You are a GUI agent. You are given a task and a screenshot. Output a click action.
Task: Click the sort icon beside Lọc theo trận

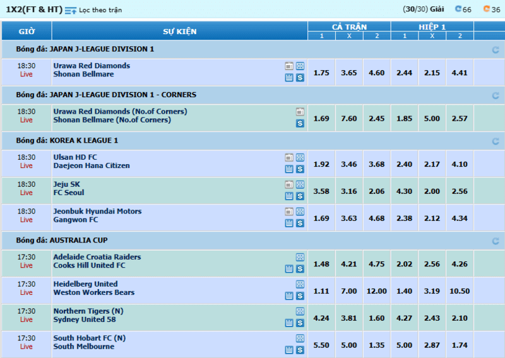pos(71,10)
